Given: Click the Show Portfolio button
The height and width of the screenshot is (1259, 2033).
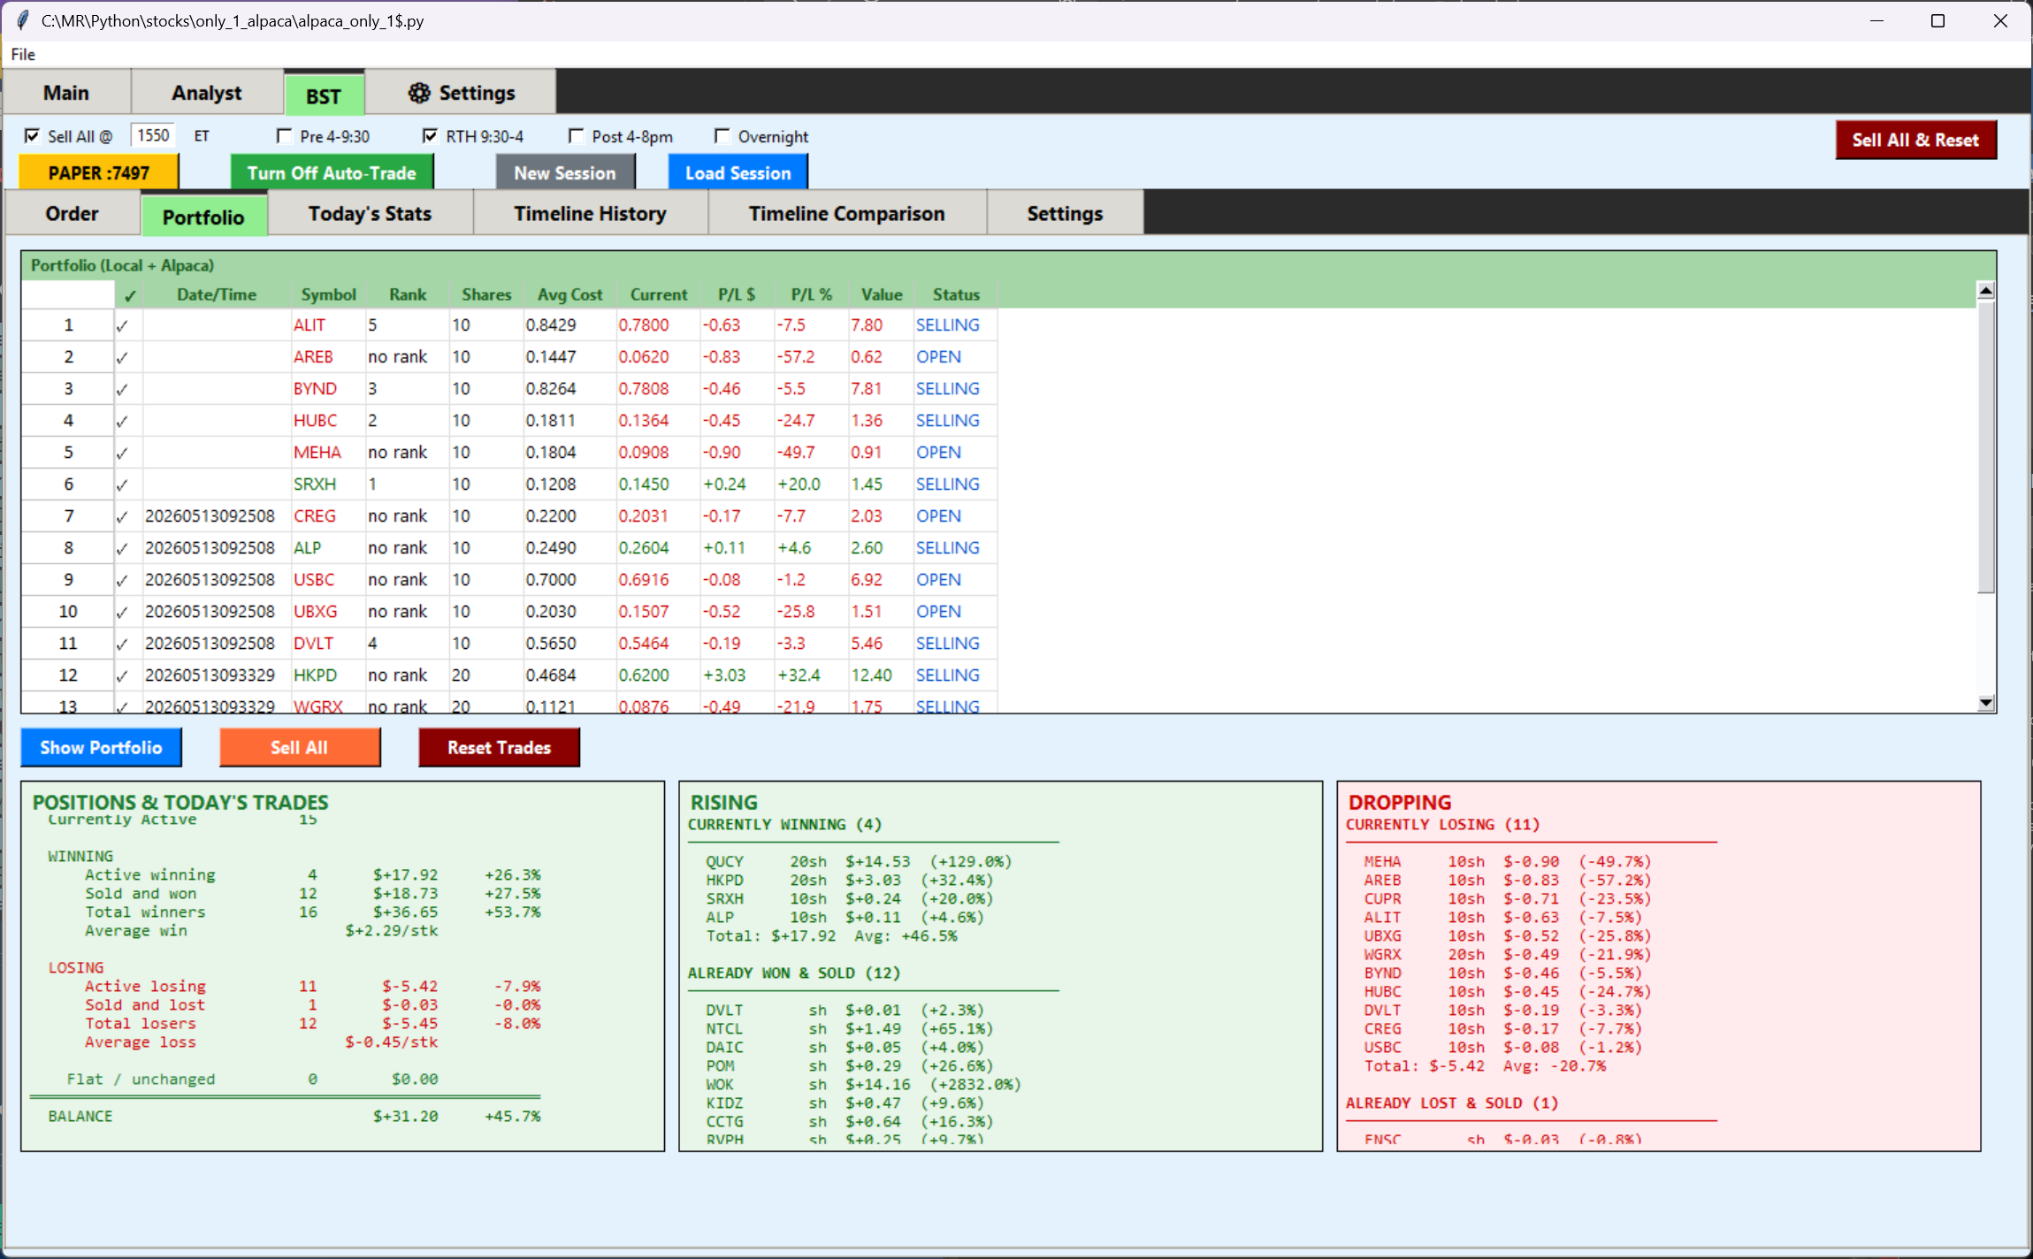Looking at the screenshot, I should [101, 747].
